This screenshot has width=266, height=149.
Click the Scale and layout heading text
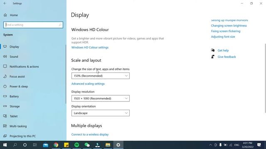86,60
